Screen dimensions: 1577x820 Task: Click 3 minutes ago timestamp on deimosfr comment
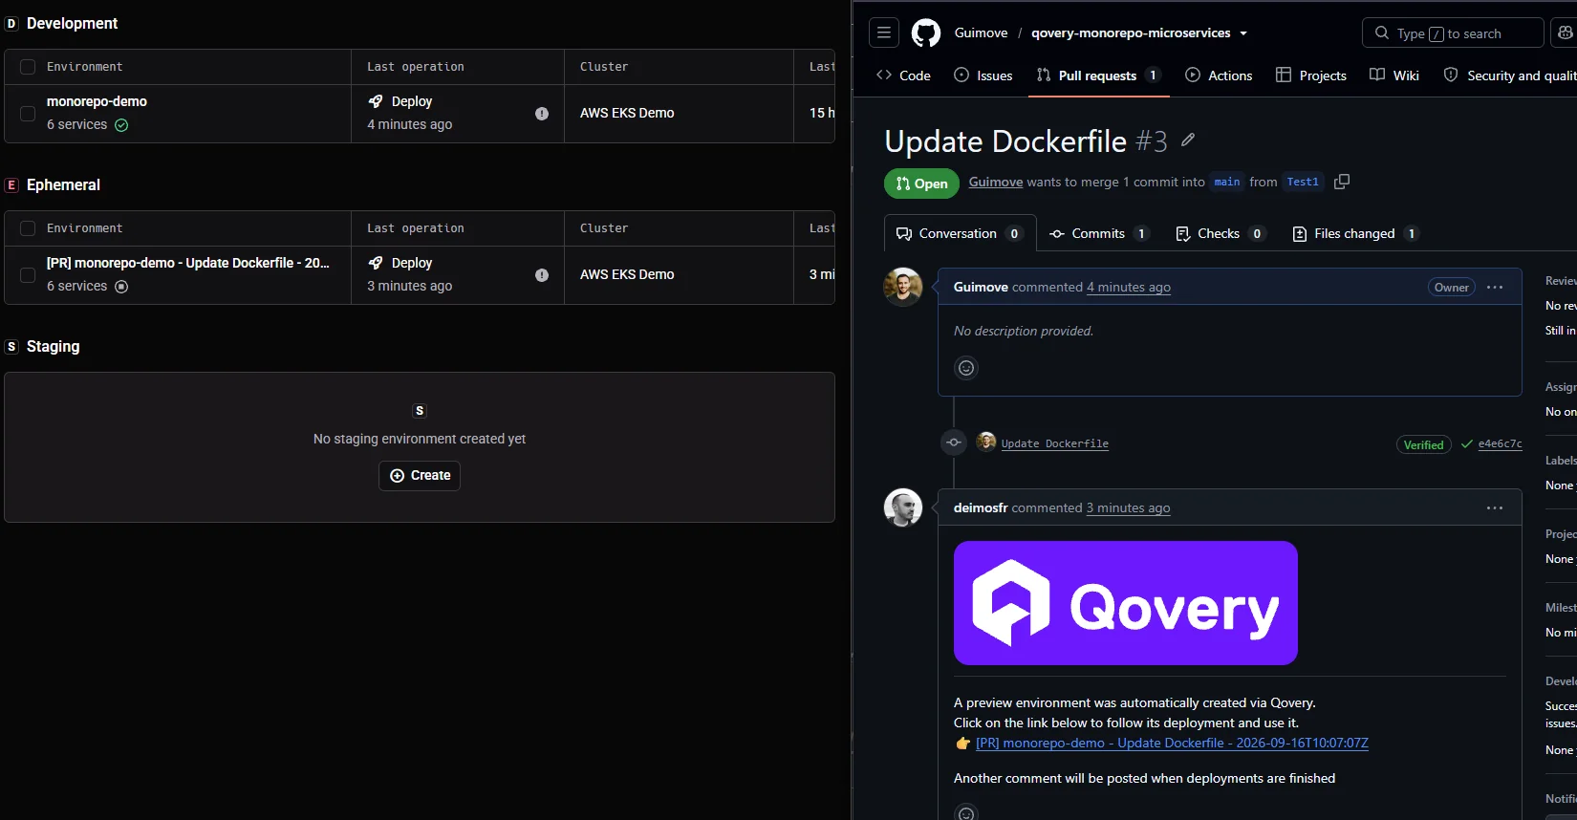pos(1128,507)
